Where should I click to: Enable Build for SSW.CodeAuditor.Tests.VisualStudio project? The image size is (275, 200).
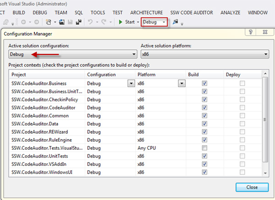204,148
